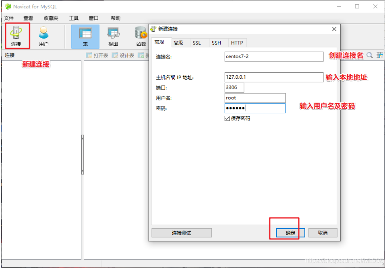Open the 收藏夹 menu
Image resolution: width=387 pixels, height=268 pixels.
coord(51,18)
